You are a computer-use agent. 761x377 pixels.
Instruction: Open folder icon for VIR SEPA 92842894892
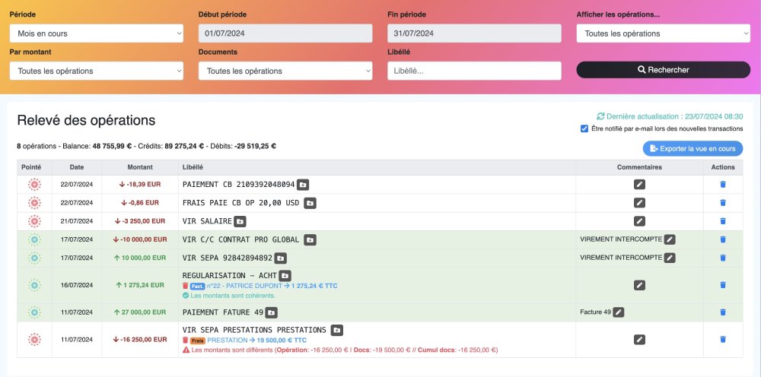280,258
